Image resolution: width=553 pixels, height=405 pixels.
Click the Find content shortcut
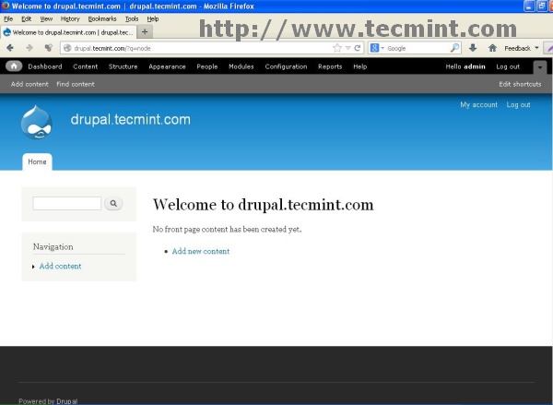point(76,84)
